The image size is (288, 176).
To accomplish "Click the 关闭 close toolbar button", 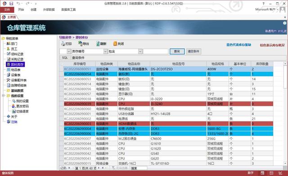I will pos(118,44).
